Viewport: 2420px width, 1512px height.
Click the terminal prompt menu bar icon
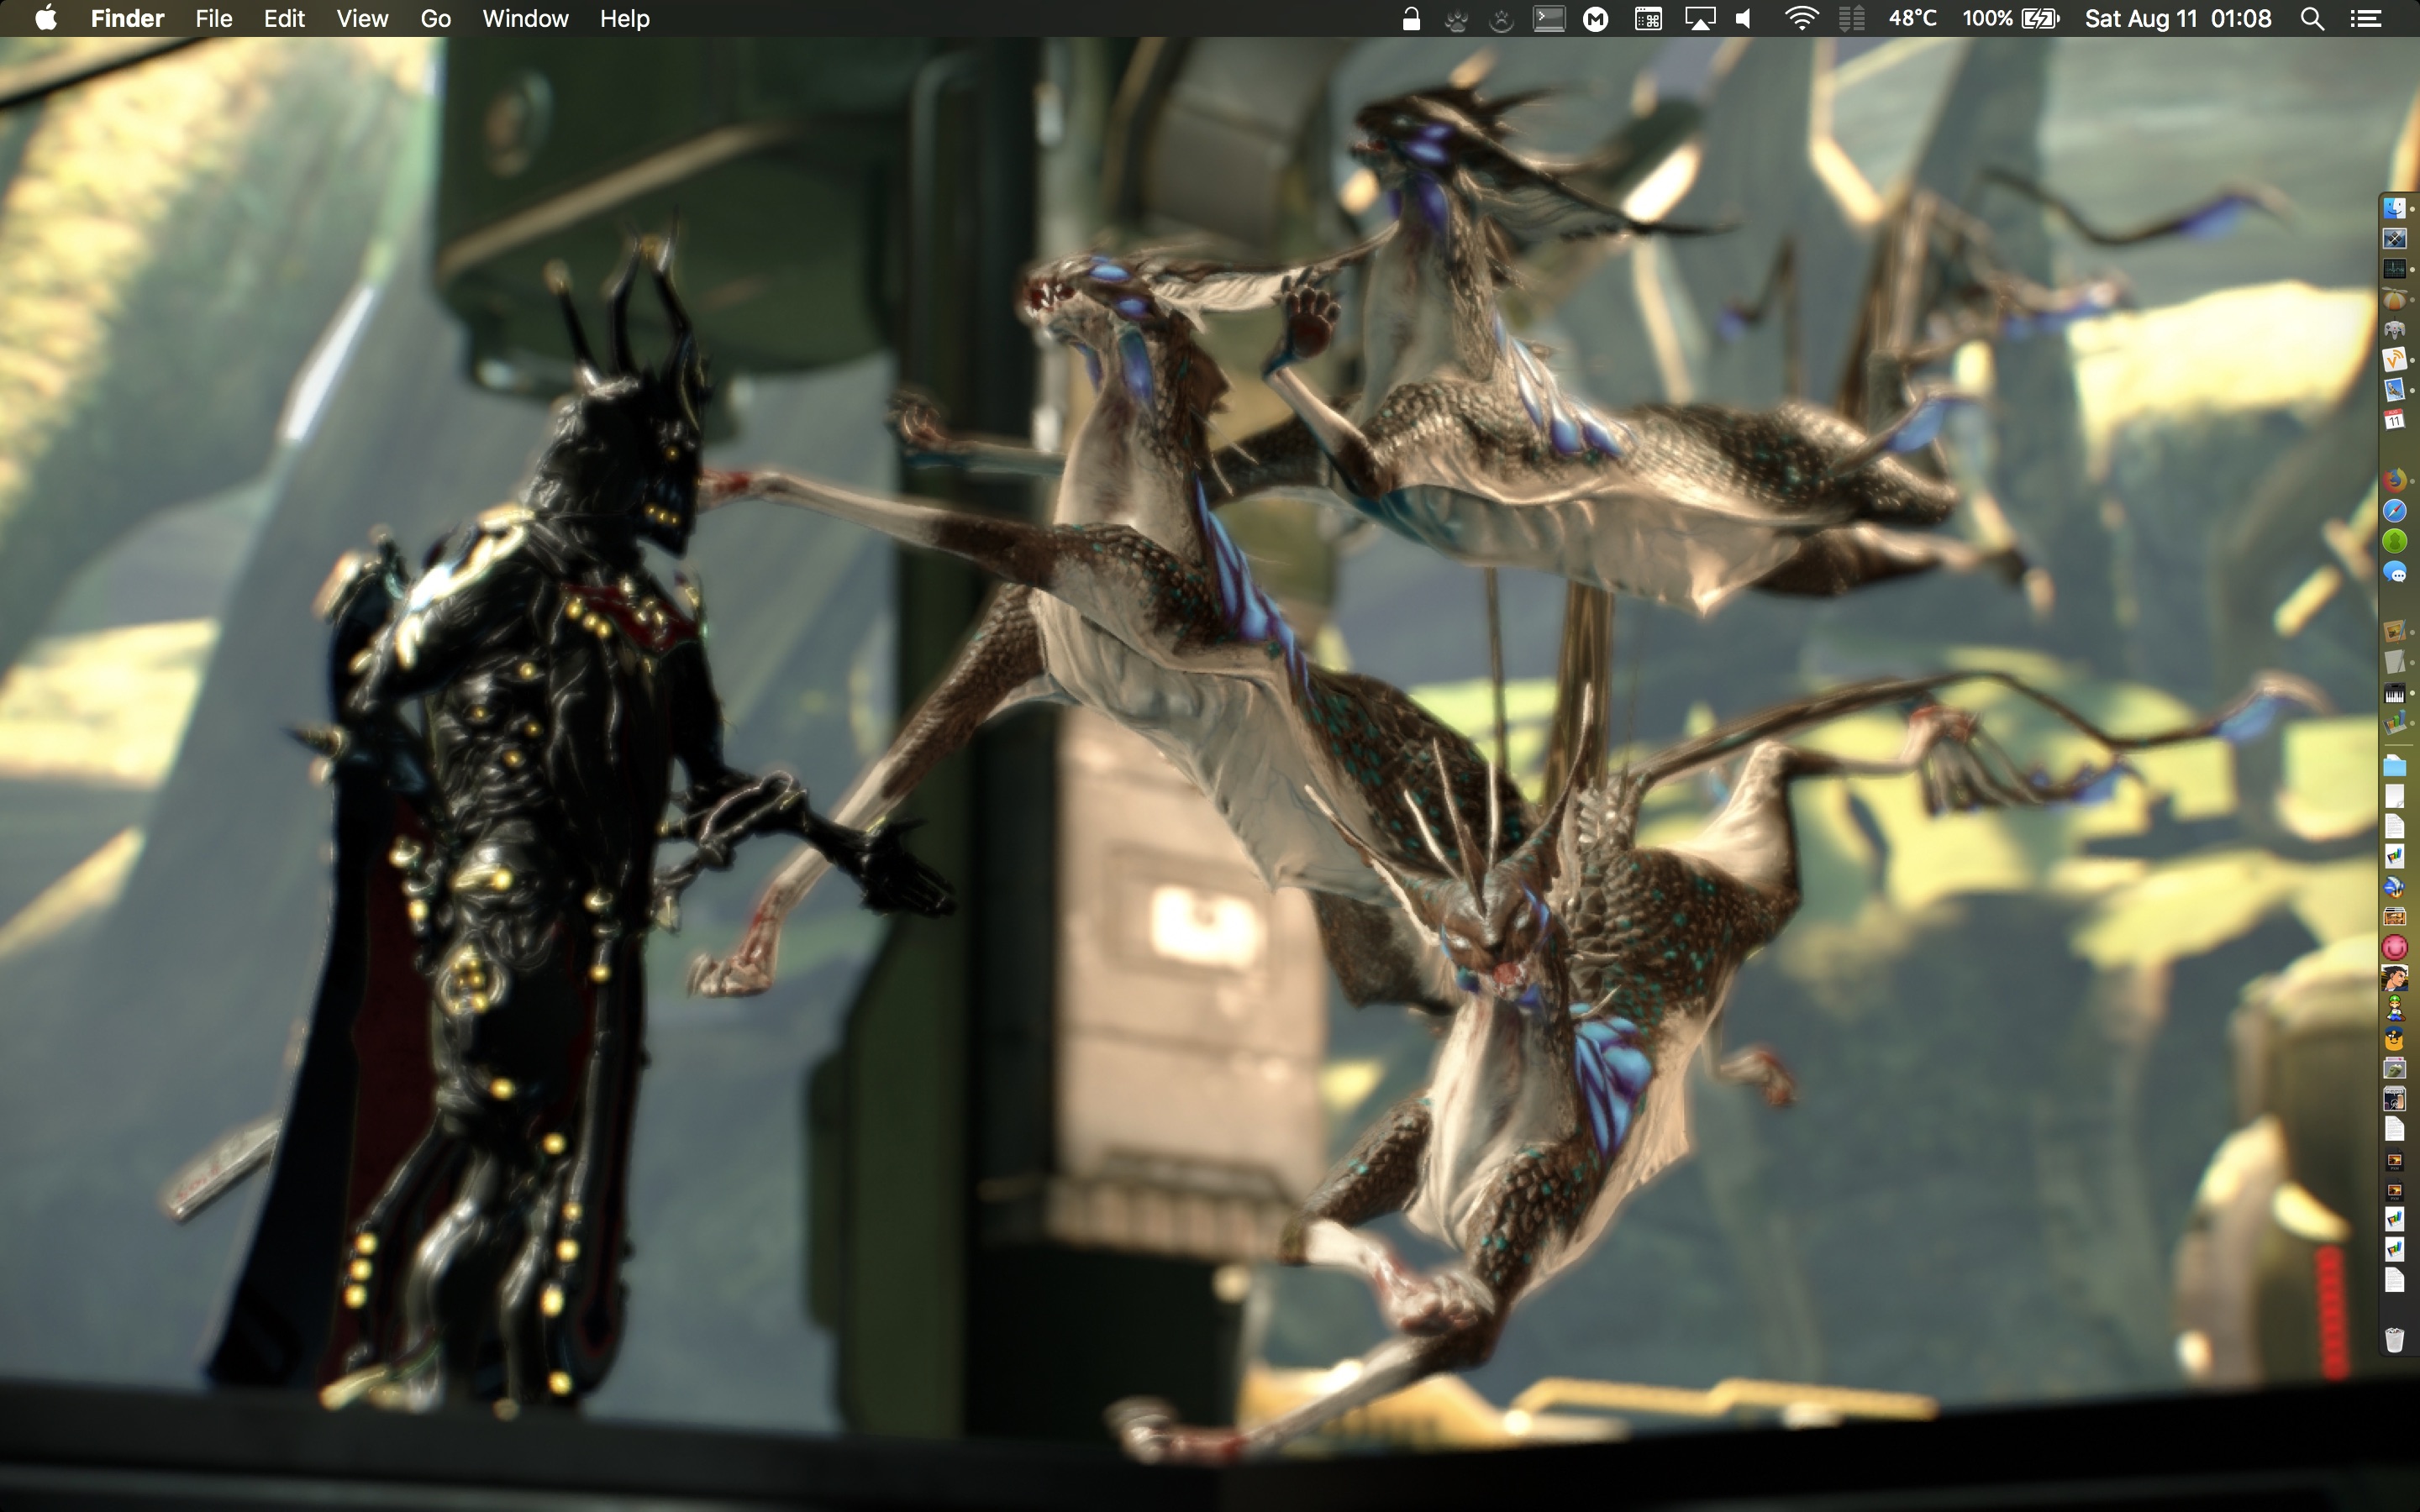point(1549,18)
